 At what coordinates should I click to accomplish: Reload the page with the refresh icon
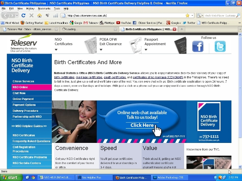23,15
